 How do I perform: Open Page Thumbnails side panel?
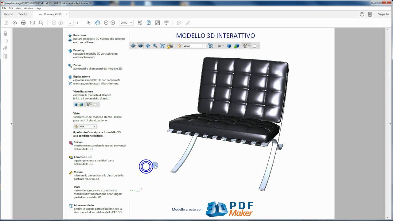[5, 41]
